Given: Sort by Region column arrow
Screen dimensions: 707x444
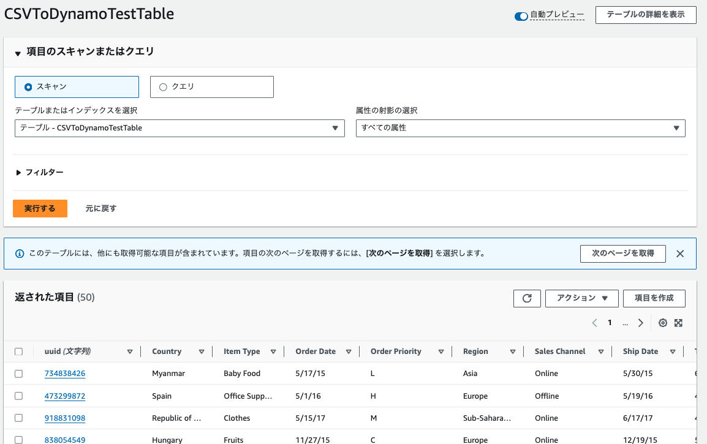Looking at the screenshot, I should pyautogui.click(x=512, y=352).
